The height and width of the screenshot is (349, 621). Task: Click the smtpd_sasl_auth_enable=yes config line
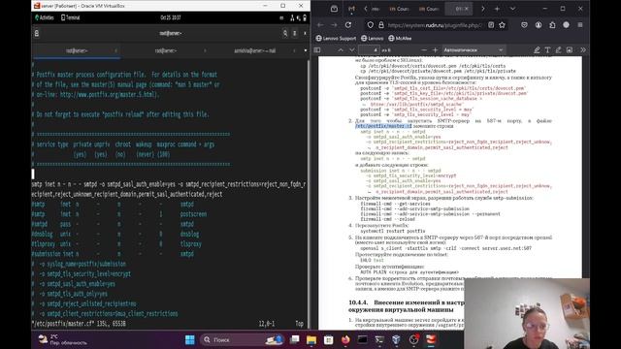(77, 284)
